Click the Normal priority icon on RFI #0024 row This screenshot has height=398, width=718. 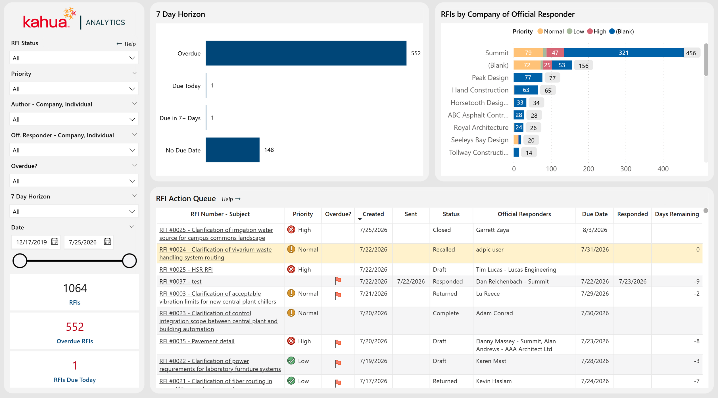coord(291,249)
